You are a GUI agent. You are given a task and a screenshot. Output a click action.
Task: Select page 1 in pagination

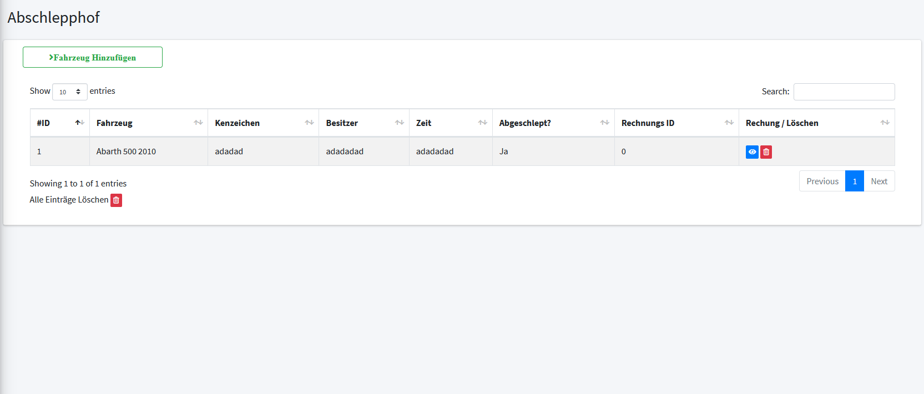point(854,181)
